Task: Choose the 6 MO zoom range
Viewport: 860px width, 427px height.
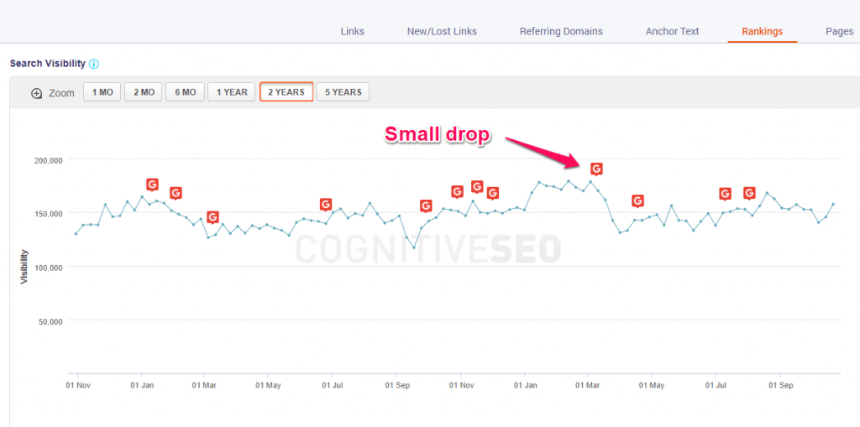Action: 186,92
